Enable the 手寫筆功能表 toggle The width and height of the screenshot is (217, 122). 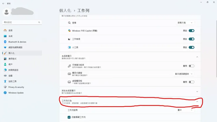click(x=191, y=66)
